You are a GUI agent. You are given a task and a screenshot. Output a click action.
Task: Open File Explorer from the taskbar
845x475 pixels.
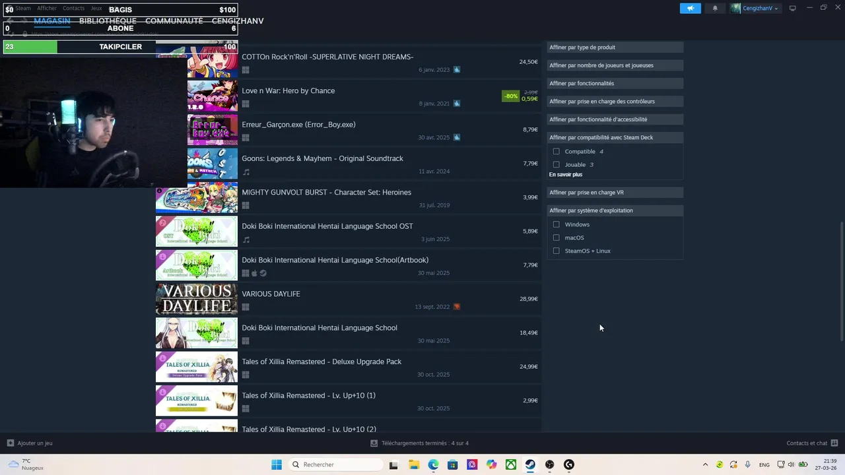[x=413, y=464]
